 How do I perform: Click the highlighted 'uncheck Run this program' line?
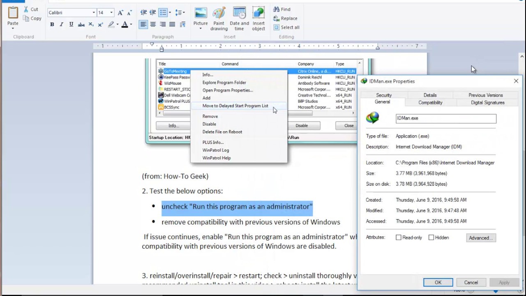pos(237,207)
